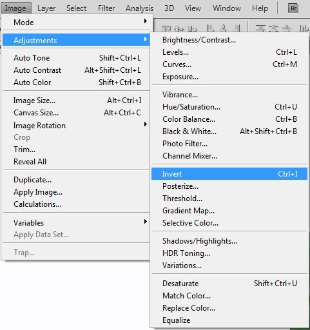Launch Adobe Bridge with the Br icon
This screenshot has height=330, width=310.
tap(293, 8)
